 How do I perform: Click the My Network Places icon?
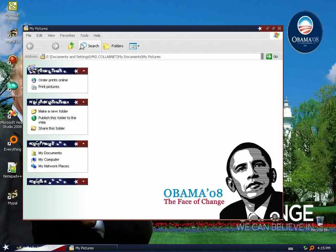click(x=34, y=166)
